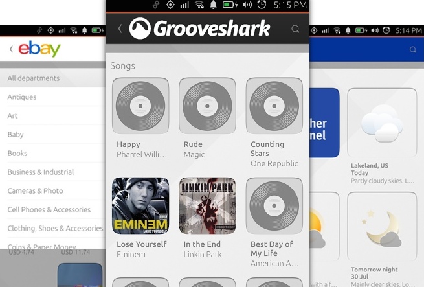Go back using the Grooveshark back chevron
The width and height of the screenshot is (424, 287).
(120, 29)
